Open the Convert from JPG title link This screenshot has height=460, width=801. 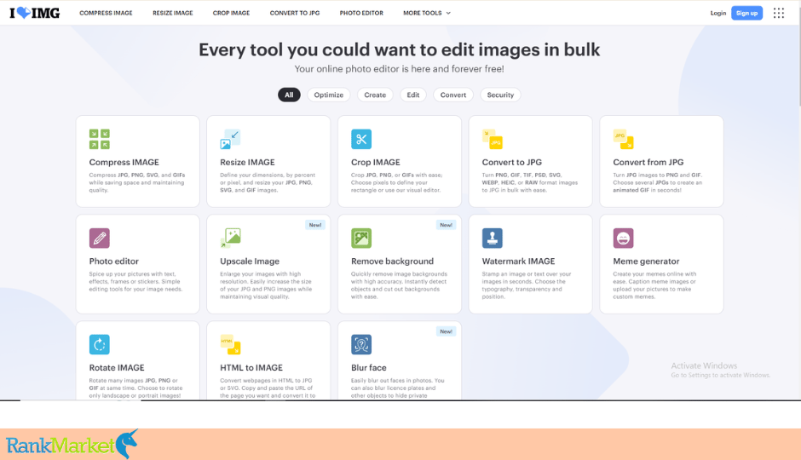point(648,163)
